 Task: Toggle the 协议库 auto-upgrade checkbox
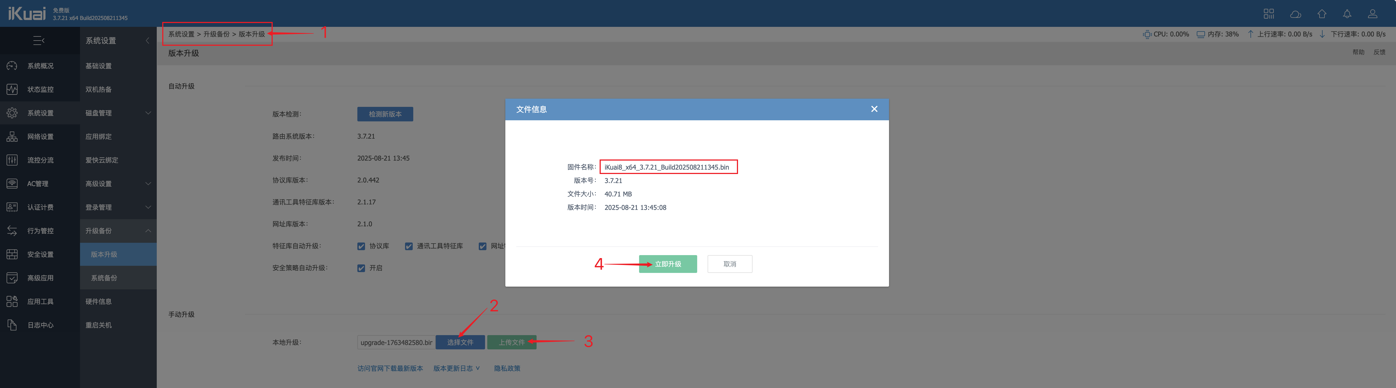(x=361, y=247)
